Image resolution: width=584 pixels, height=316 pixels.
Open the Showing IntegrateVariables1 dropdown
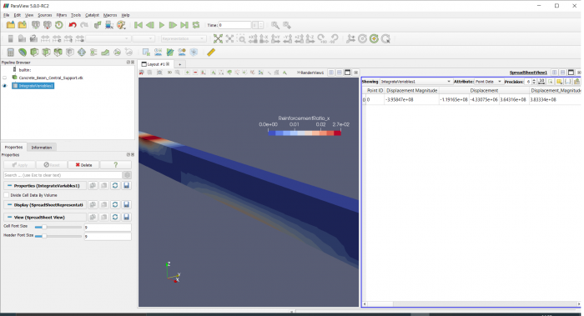pyautogui.click(x=415, y=82)
